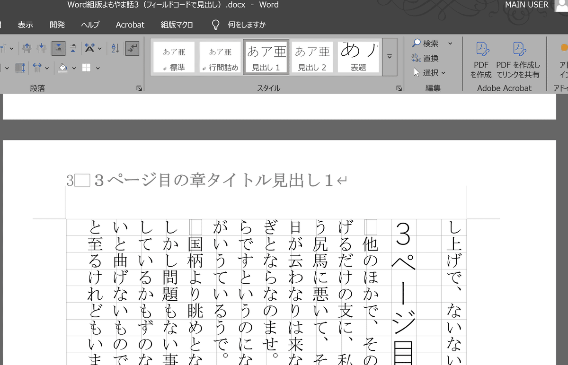Click the decrease indent (arrow down) paragraph icon

coord(42,48)
